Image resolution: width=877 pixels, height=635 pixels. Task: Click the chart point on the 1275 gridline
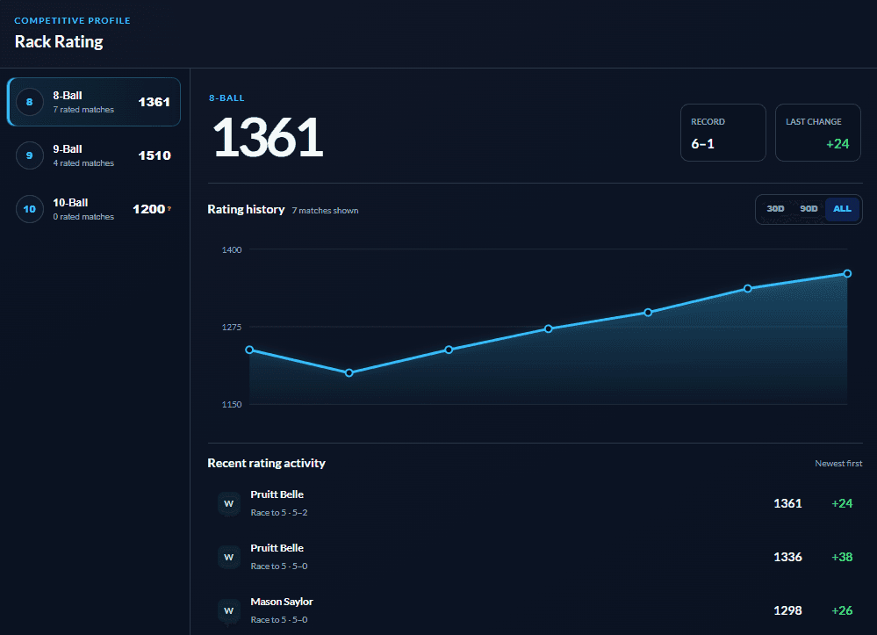(548, 328)
